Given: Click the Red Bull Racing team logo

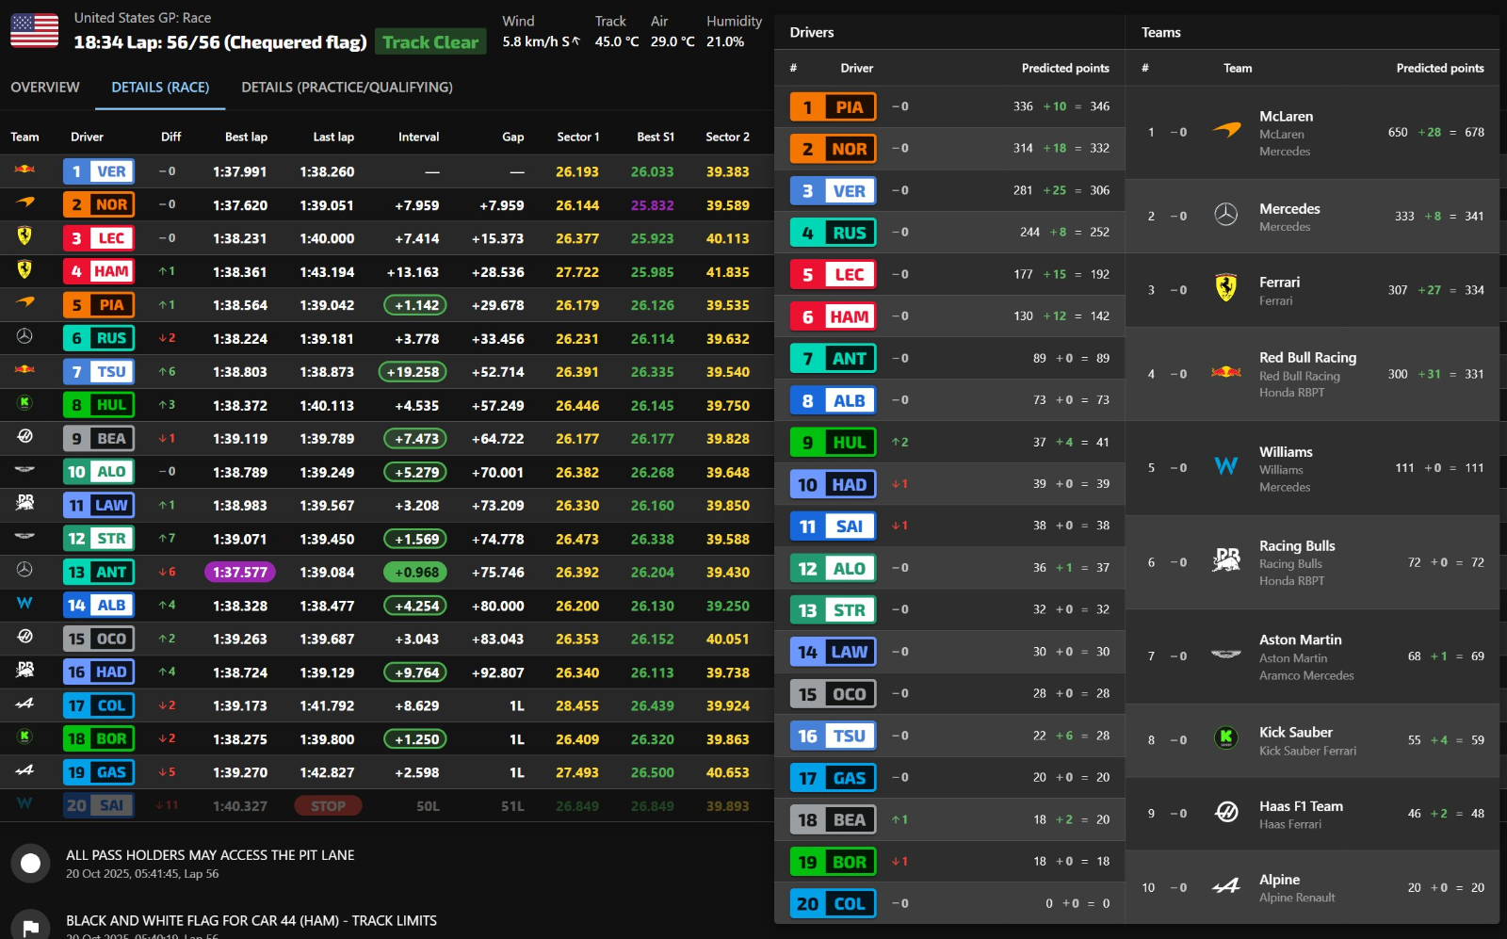Looking at the screenshot, I should 1225,374.
